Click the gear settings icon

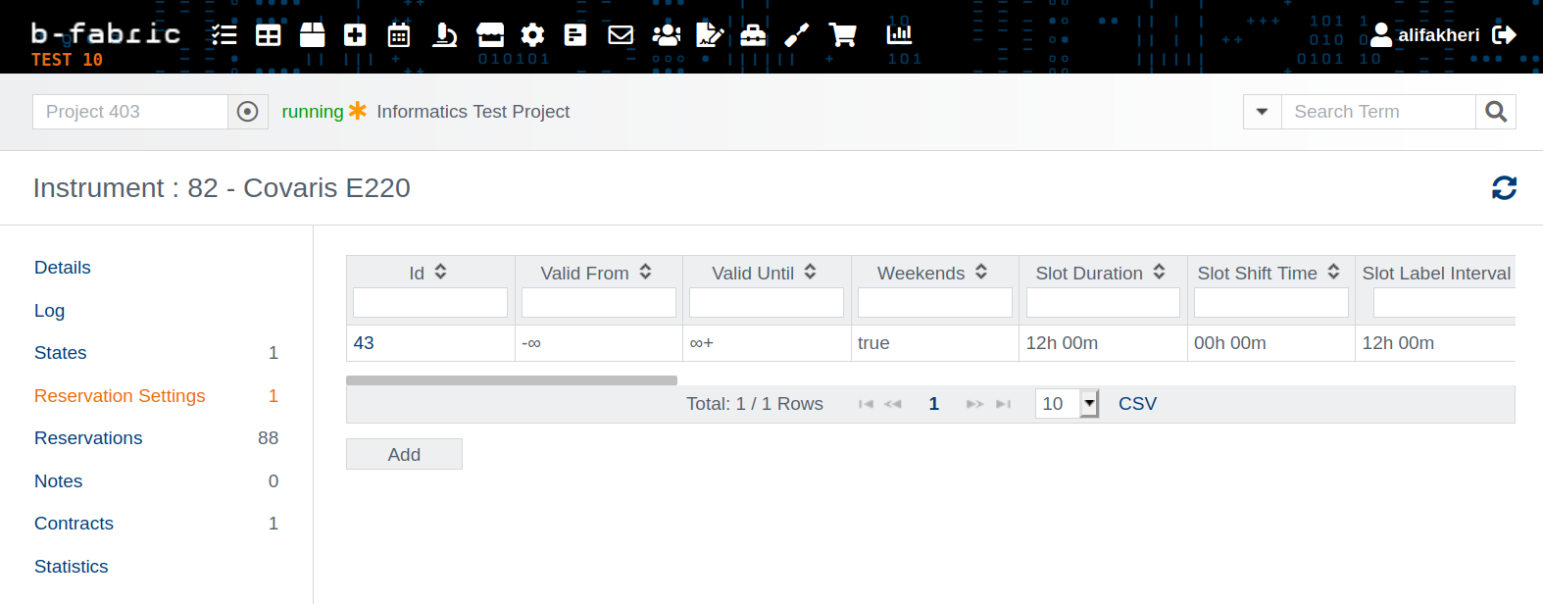tap(532, 35)
